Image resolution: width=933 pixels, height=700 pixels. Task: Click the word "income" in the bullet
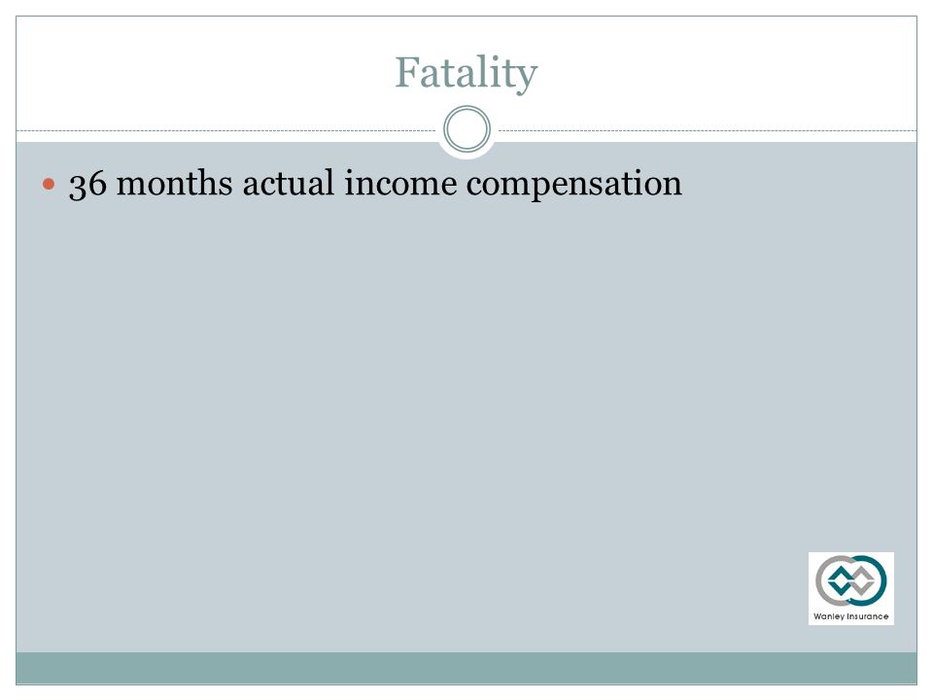400,183
